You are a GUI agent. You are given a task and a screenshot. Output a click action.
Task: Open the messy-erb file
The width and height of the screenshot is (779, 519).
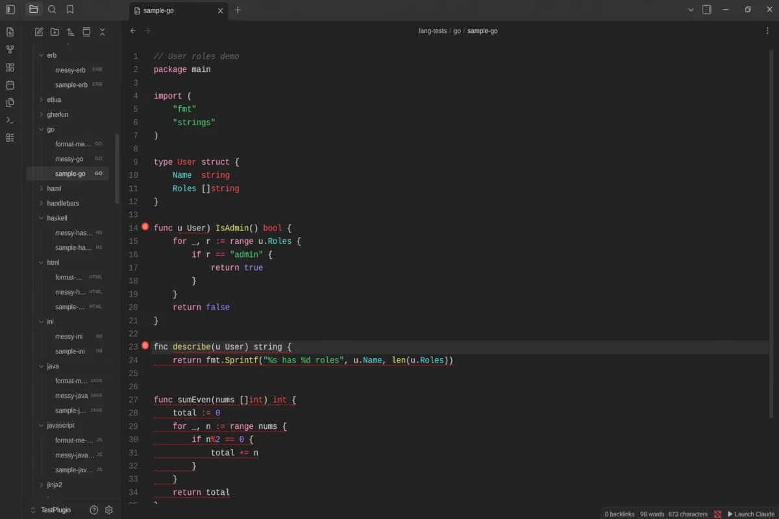[x=70, y=70]
